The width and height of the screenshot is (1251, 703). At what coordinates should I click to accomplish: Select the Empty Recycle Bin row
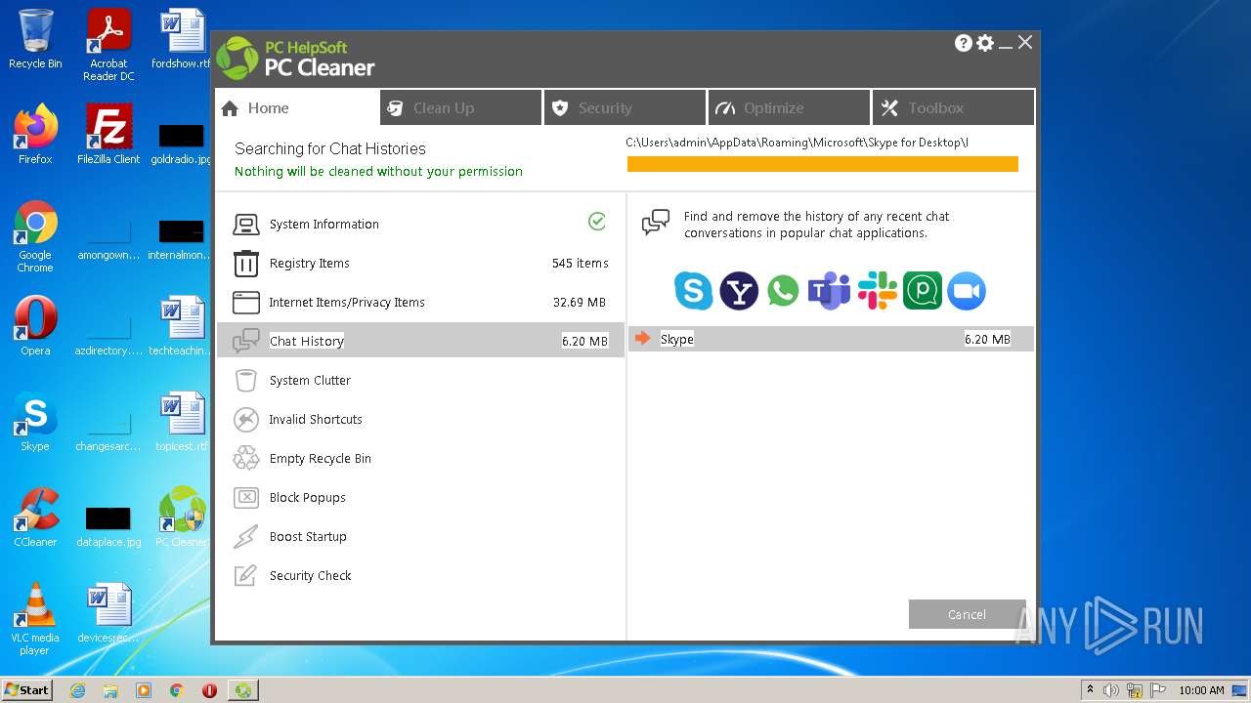click(x=420, y=458)
